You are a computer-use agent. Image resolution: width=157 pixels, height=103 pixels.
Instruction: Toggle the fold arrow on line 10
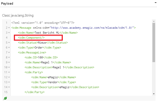click(x=9, y=67)
